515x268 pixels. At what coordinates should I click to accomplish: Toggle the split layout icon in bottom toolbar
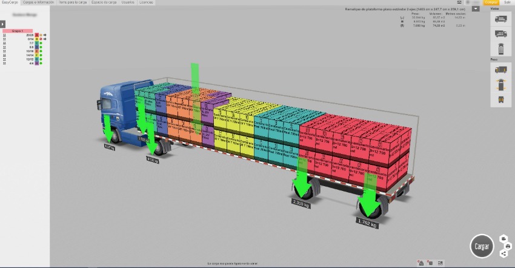click(x=440, y=263)
